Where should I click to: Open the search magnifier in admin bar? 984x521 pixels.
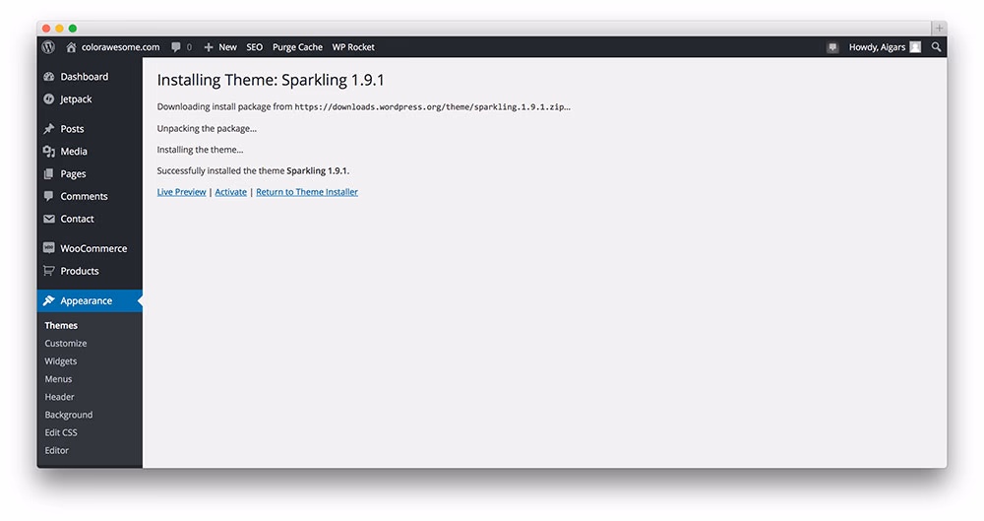tap(937, 47)
